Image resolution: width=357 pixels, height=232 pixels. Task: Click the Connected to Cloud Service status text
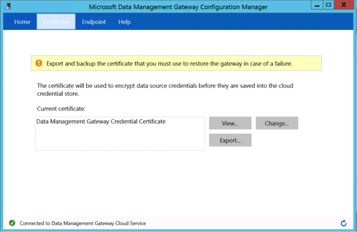83,223
